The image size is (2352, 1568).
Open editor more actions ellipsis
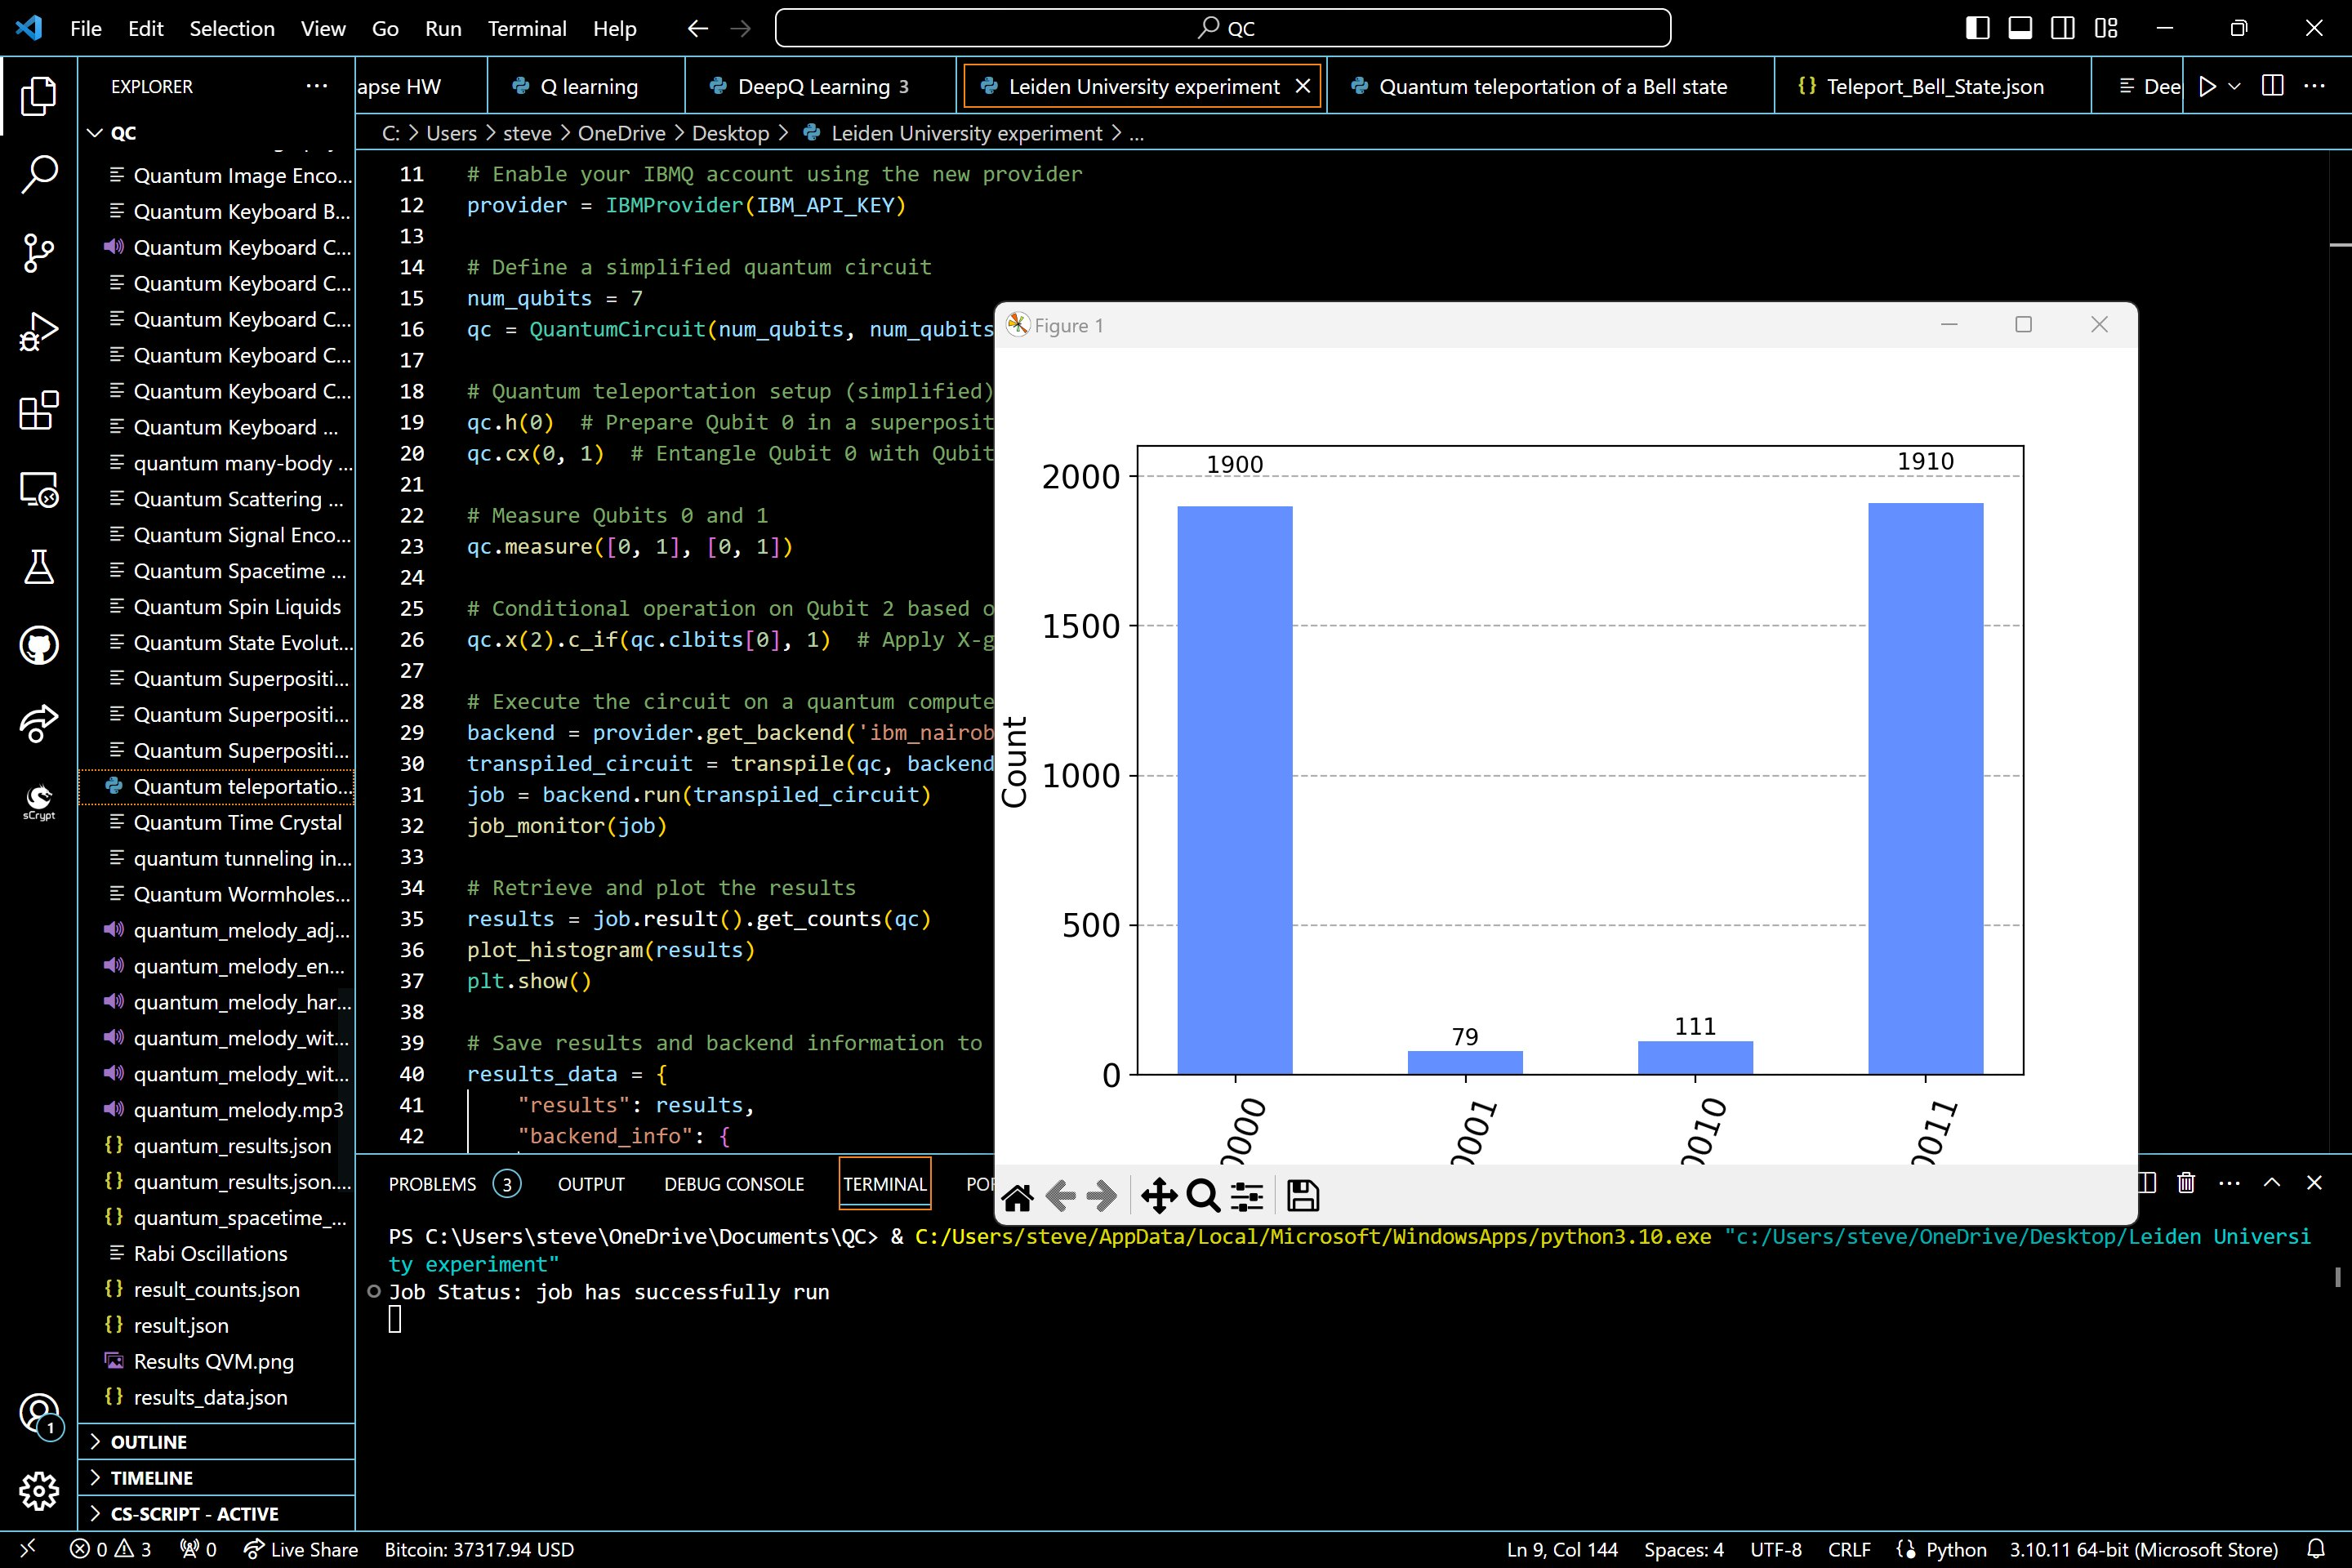coord(2315,86)
